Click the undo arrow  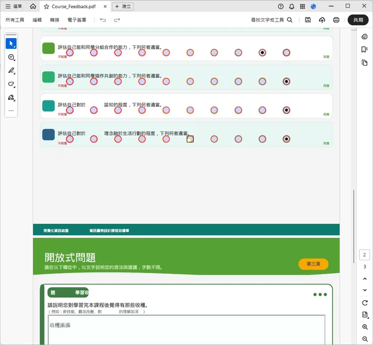pos(103,20)
